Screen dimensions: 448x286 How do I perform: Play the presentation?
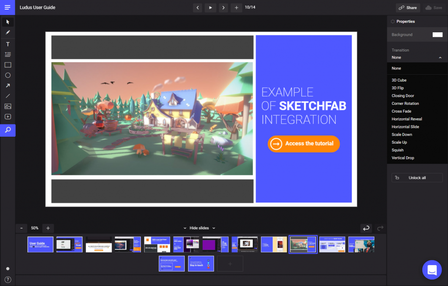[210, 7]
